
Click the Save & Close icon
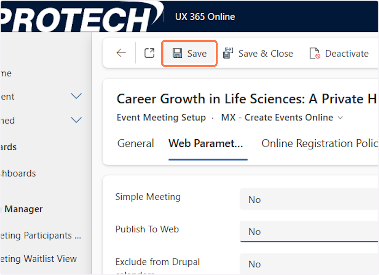pos(228,53)
